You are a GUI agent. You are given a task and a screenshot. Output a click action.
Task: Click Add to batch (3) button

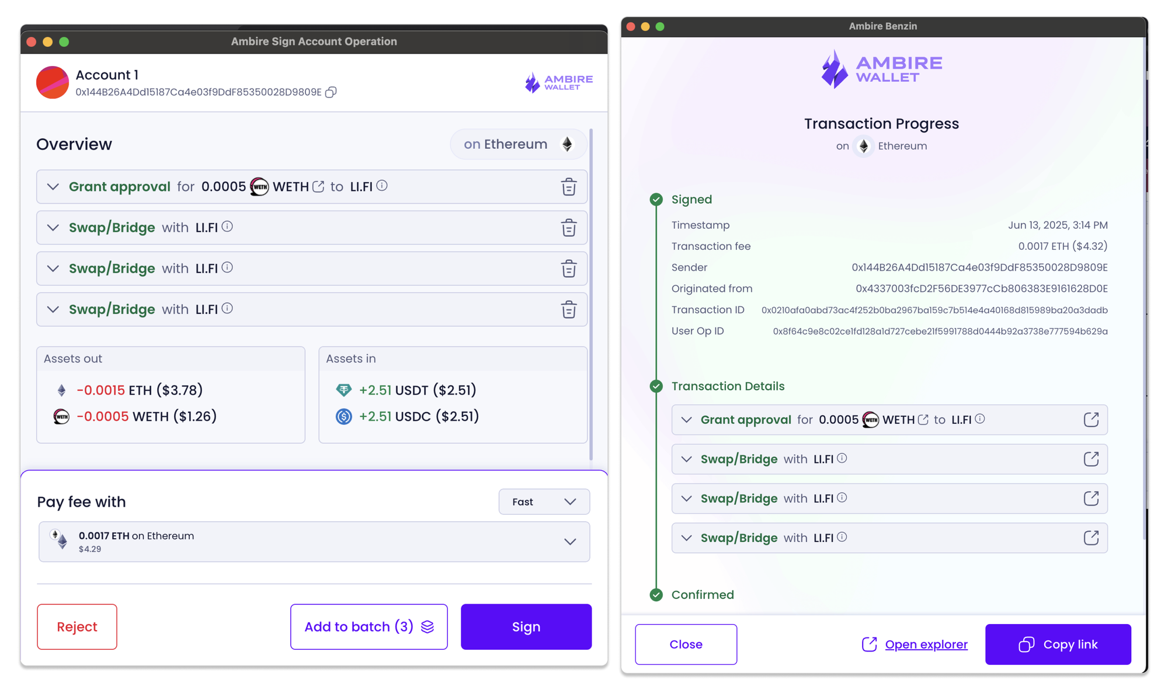(x=369, y=627)
